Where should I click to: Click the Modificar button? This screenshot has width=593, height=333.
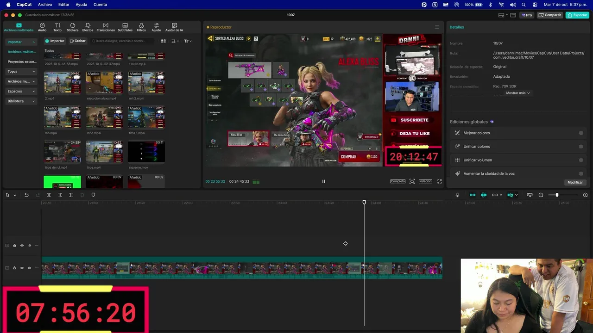575,182
